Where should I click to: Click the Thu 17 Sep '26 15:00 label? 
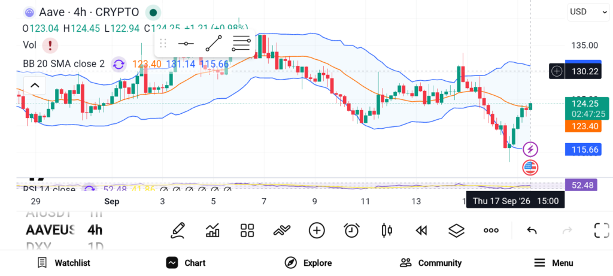coord(515,201)
